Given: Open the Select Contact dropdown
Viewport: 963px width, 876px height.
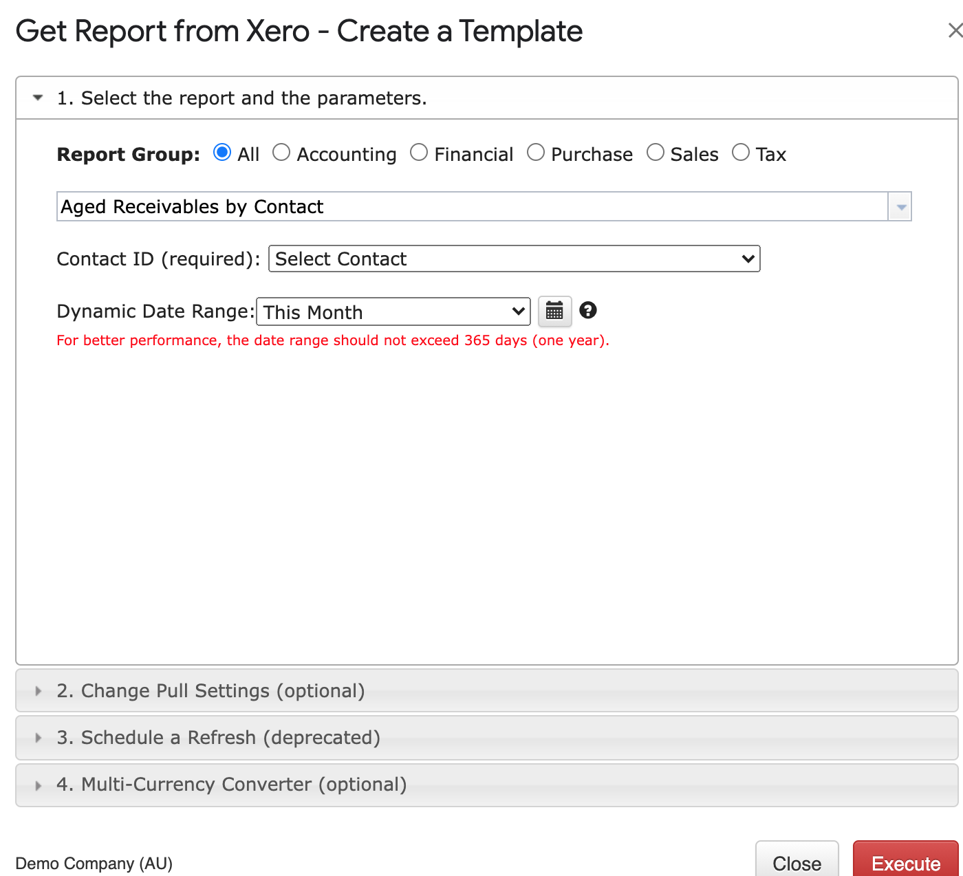Looking at the screenshot, I should pyautogui.click(x=514, y=259).
